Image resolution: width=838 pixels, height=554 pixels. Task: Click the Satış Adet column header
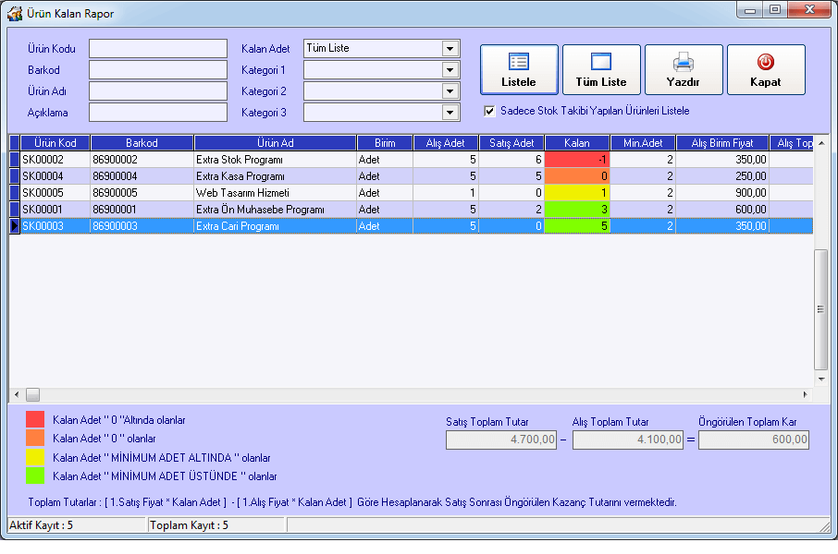click(511, 143)
